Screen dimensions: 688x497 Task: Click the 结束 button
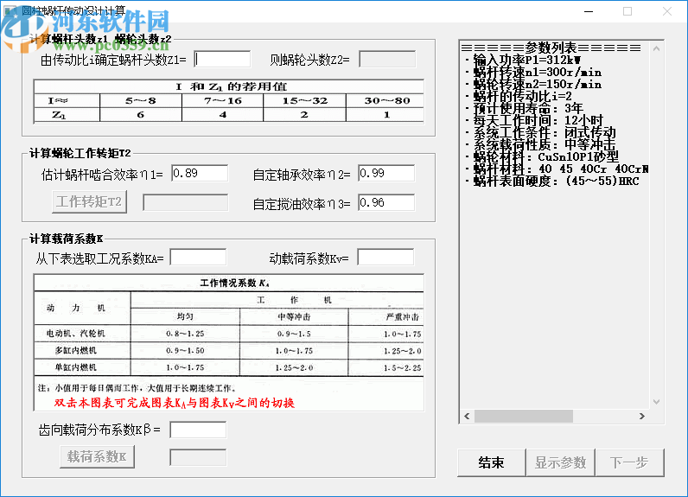point(492,462)
